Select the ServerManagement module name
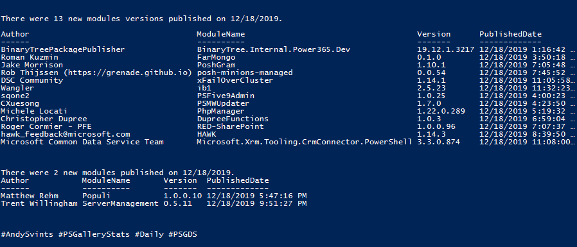Viewport: 577px width, 247px height. [120, 203]
